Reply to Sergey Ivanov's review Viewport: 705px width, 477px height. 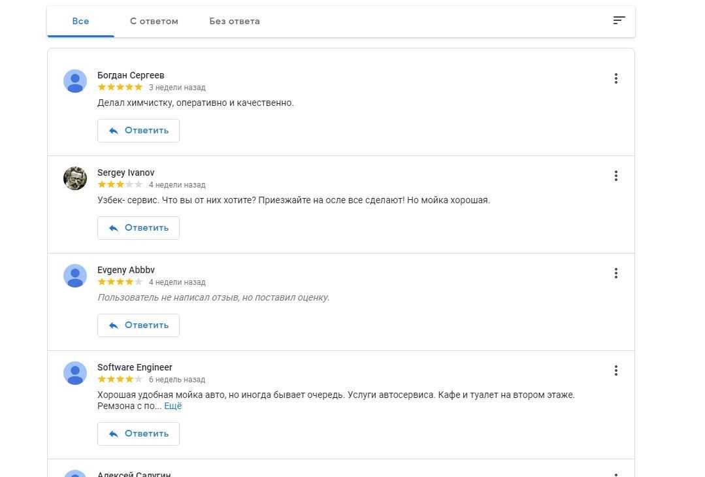tap(139, 228)
